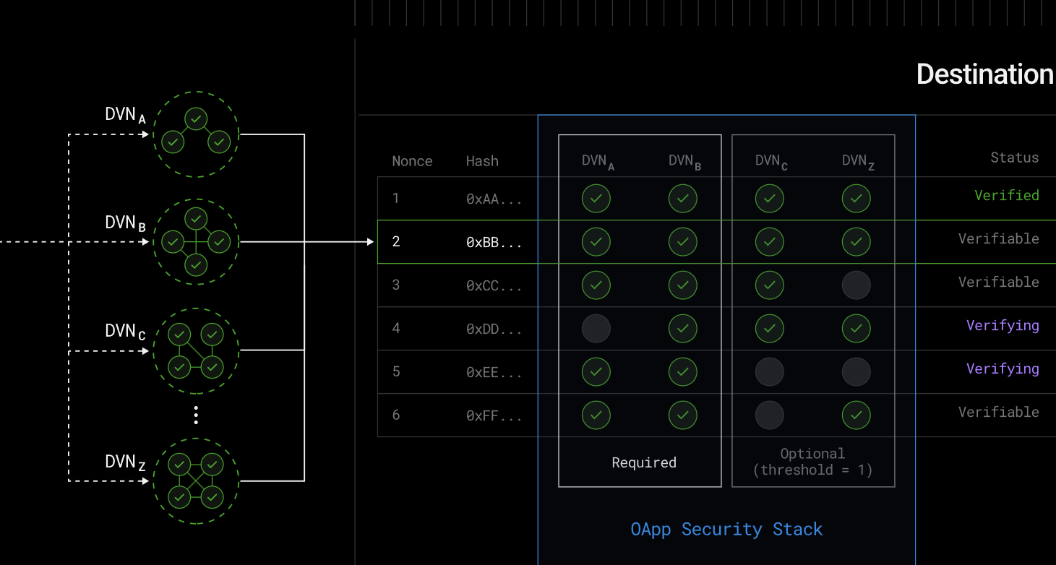This screenshot has width=1056, height=565.
Task: Click the empty DVN Z circle in 0xEE row
Action: click(857, 372)
